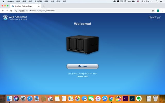Open the 說明 menu
The image size is (165, 103).
coord(64,1)
